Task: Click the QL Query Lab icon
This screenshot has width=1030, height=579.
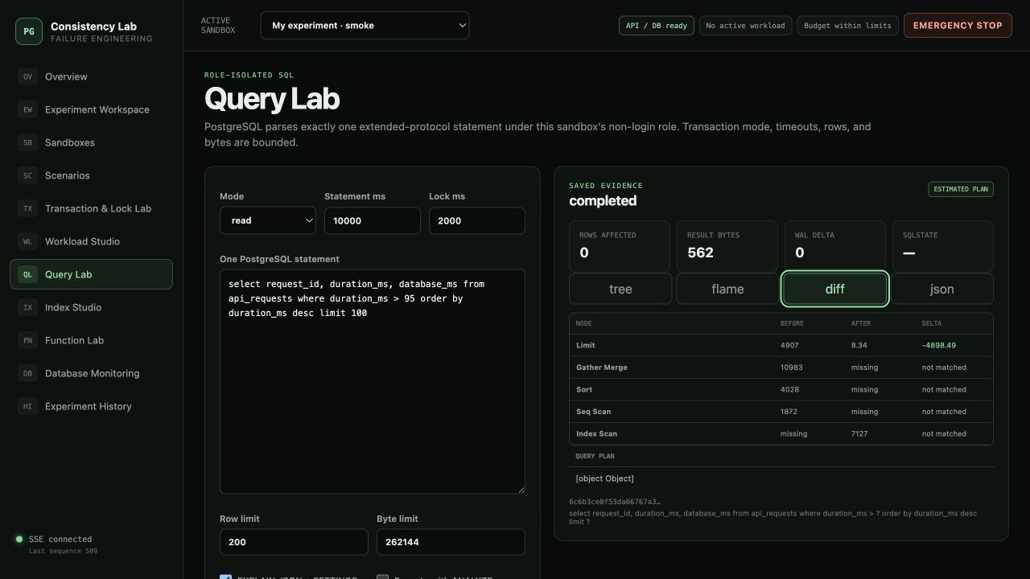Action: [x=27, y=274]
